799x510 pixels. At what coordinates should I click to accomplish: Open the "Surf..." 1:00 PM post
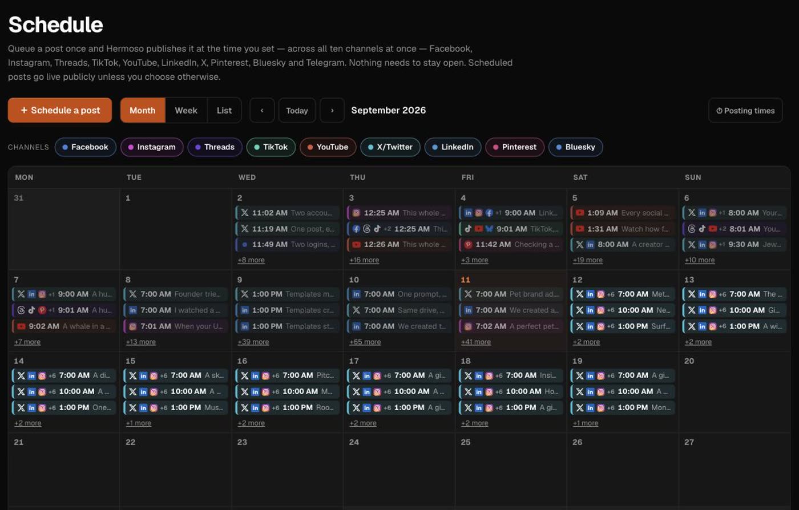[623, 326]
